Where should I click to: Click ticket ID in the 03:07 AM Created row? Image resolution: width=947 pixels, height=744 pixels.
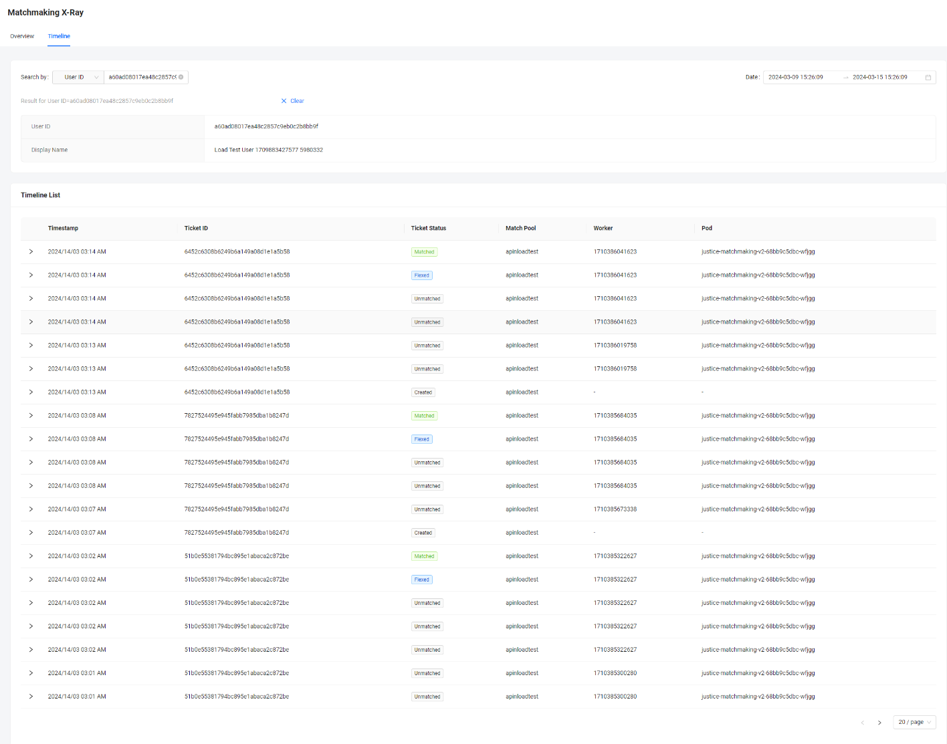237,533
